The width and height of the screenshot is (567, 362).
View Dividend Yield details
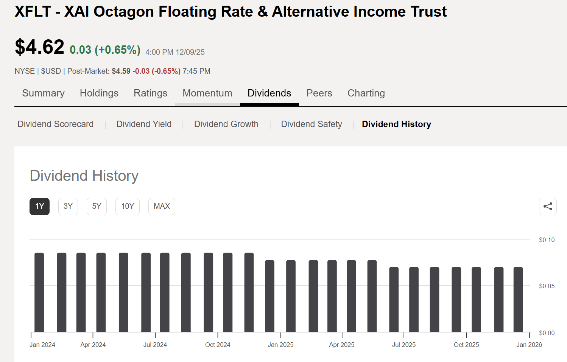(x=144, y=124)
